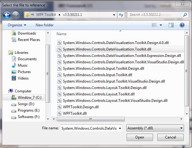Click file list vertical scrollbar up arrow
Viewport: 192px width, 148px height.
[x=187, y=33]
